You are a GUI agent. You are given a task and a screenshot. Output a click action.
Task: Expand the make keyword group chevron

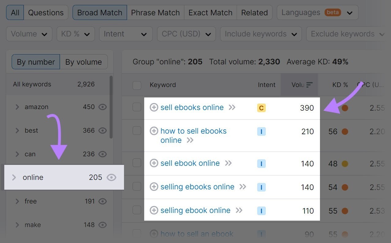pos(17,225)
